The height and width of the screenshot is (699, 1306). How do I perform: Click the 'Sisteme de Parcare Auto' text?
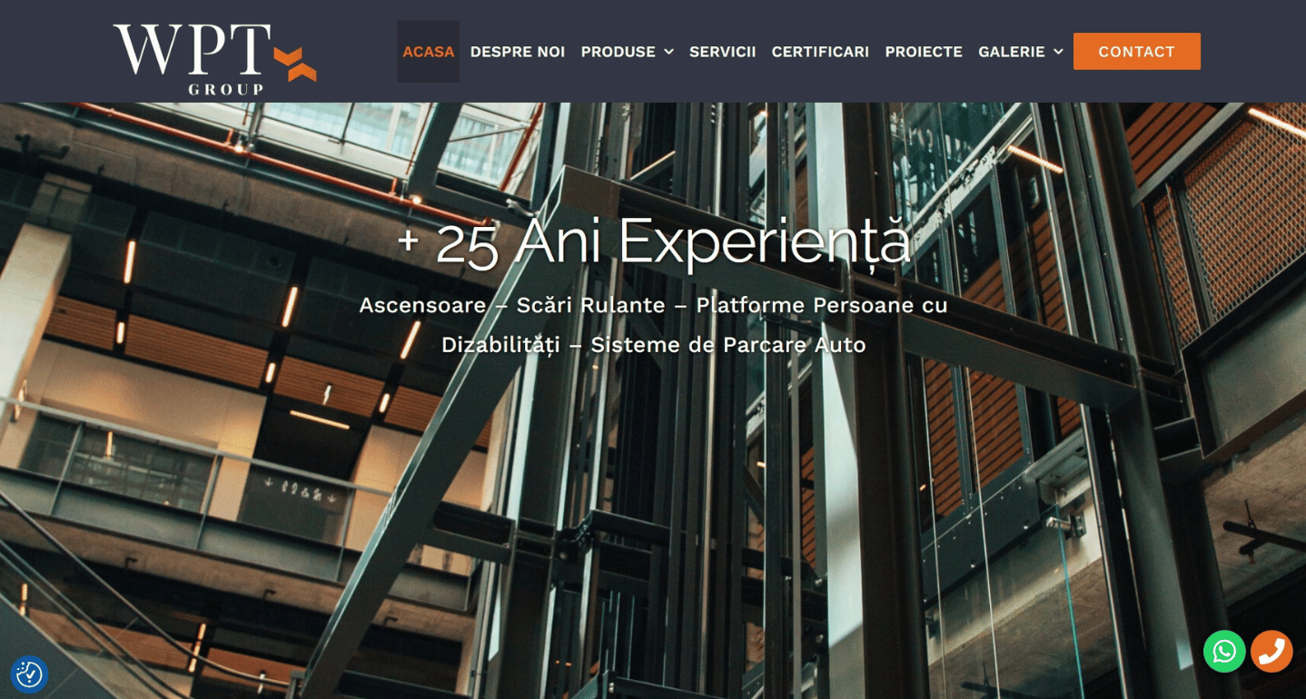click(x=727, y=345)
